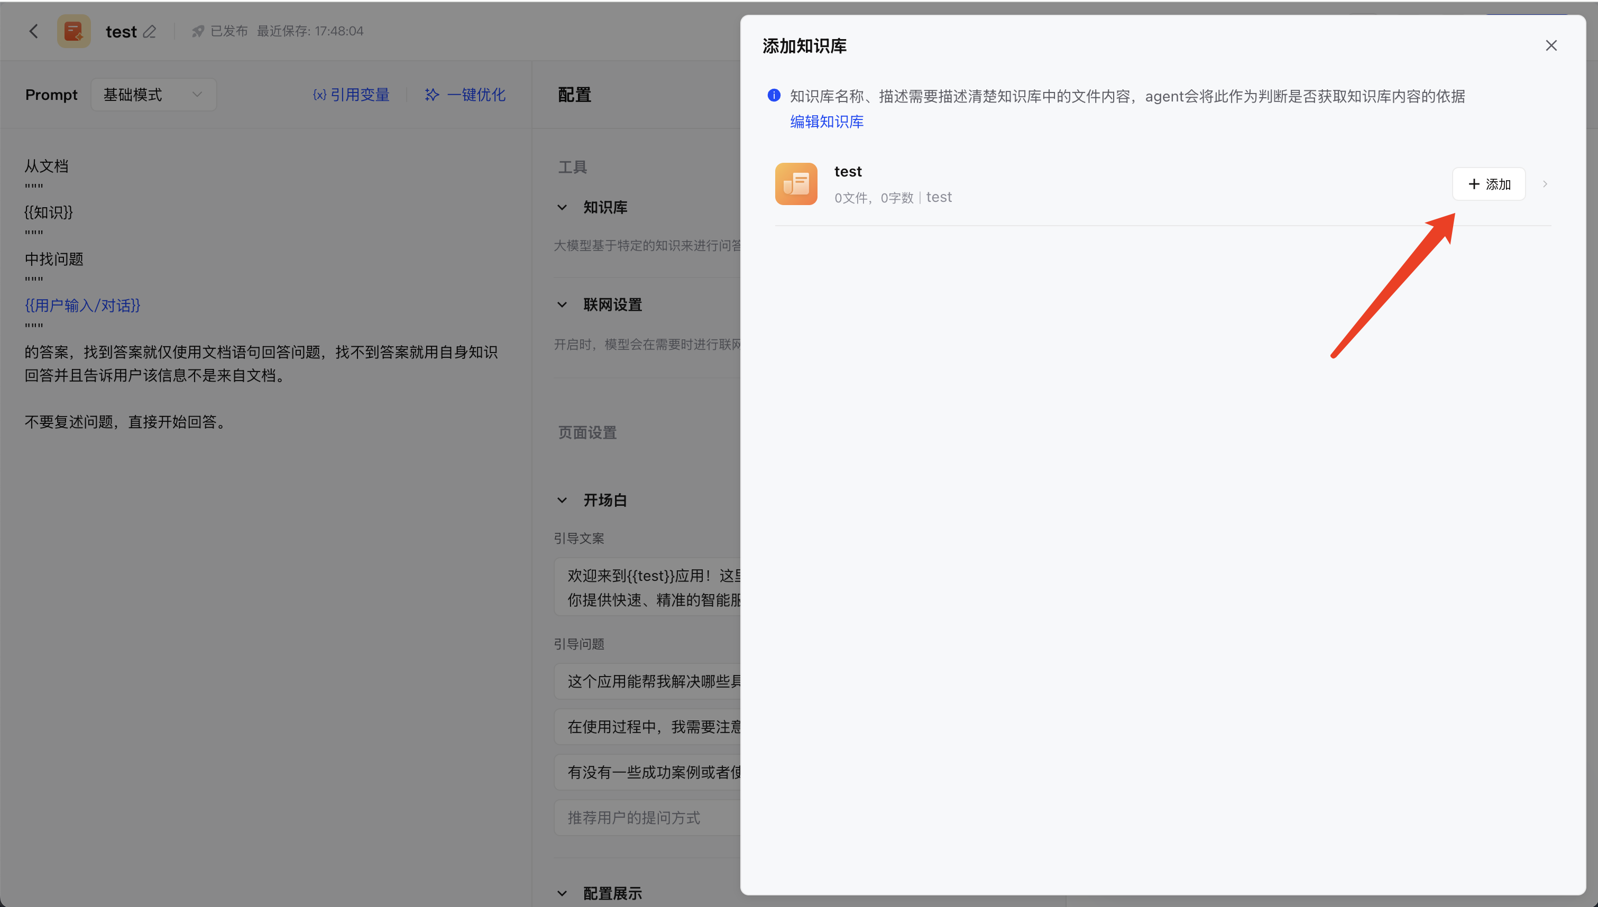
Task: Click the {{用户输入/对话}} variable in the prompt
Action: tap(81, 306)
